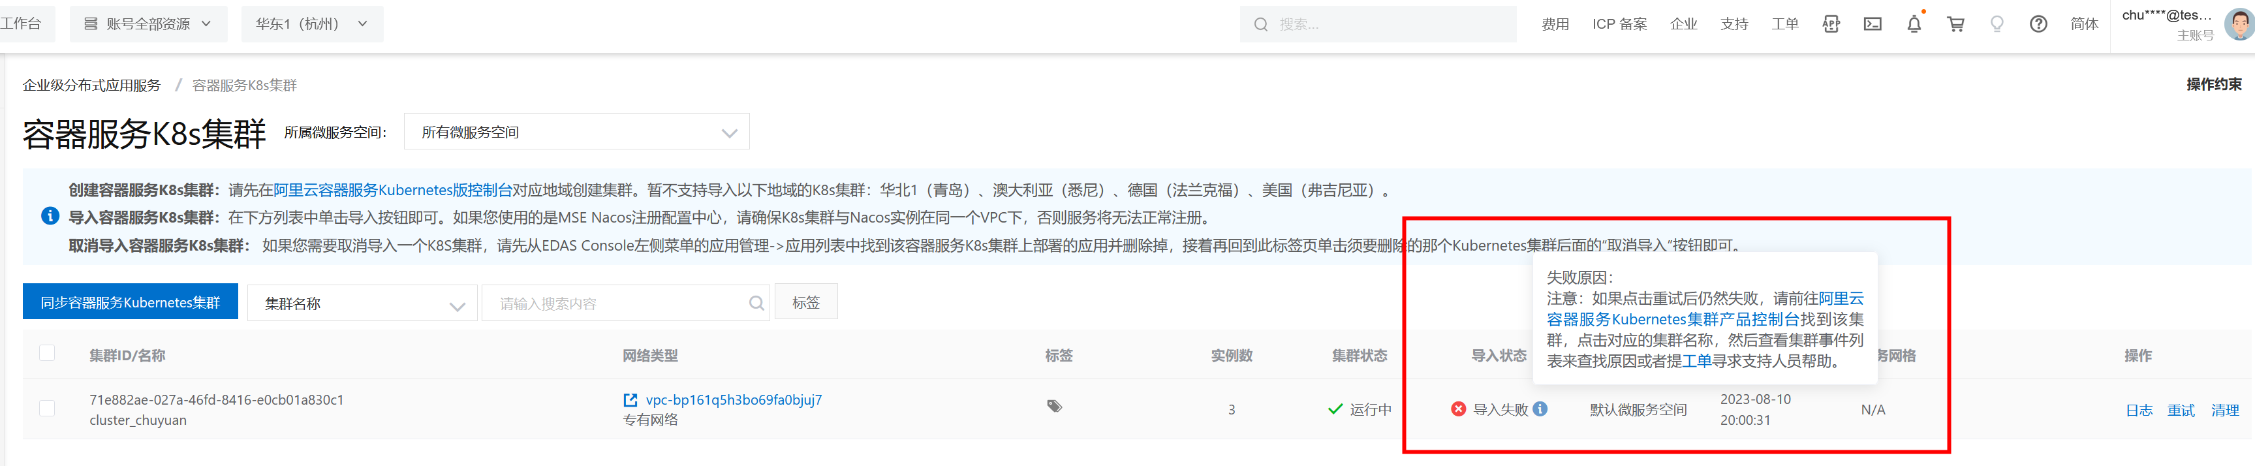Click the N/A cell in the cluster row
This screenshot has height=466, width=2255.
pyautogui.click(x=1873, y=410)
